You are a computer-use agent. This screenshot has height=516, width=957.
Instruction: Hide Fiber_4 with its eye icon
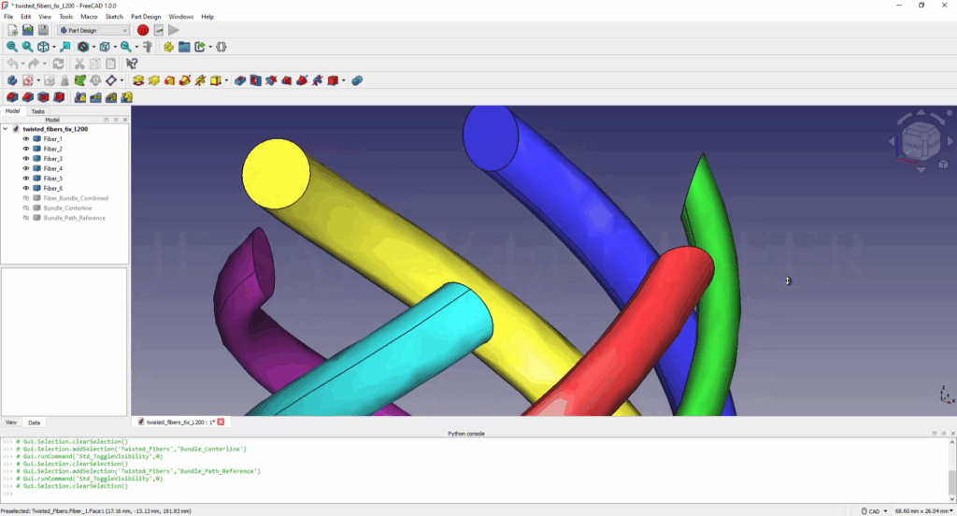tap(25, 168)
